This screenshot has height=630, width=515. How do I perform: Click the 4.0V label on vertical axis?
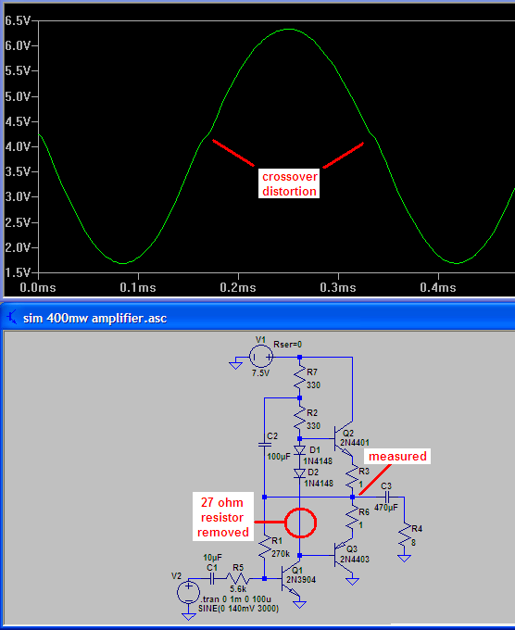17,146
